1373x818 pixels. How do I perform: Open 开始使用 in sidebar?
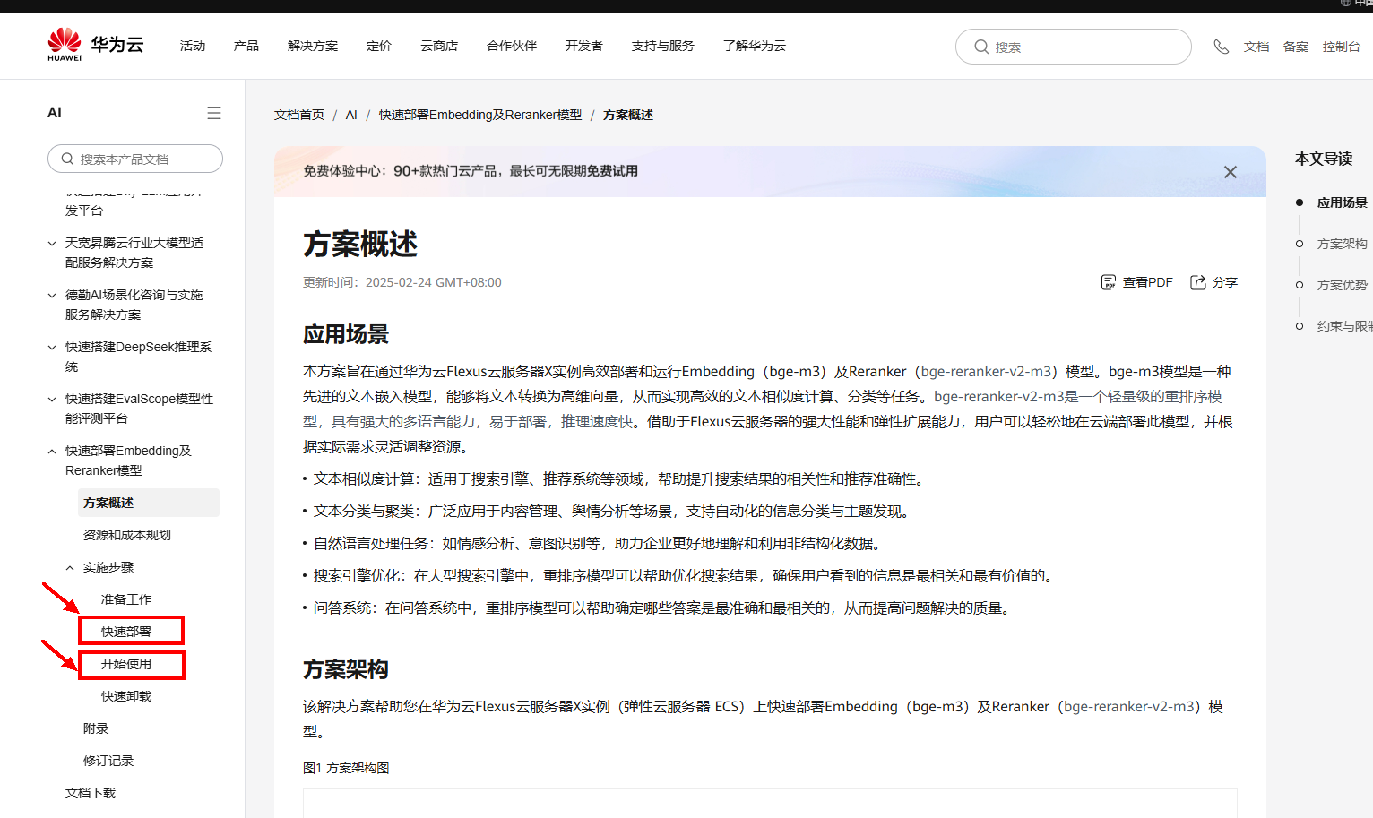[x=126, y=664]
